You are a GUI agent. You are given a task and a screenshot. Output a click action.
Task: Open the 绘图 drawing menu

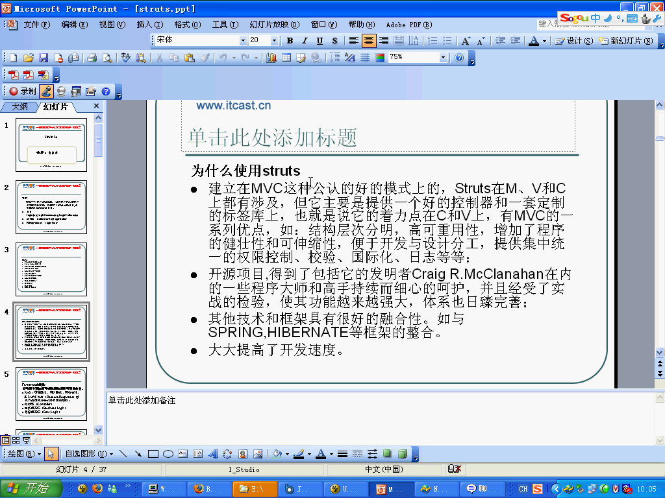coord(24,454)
